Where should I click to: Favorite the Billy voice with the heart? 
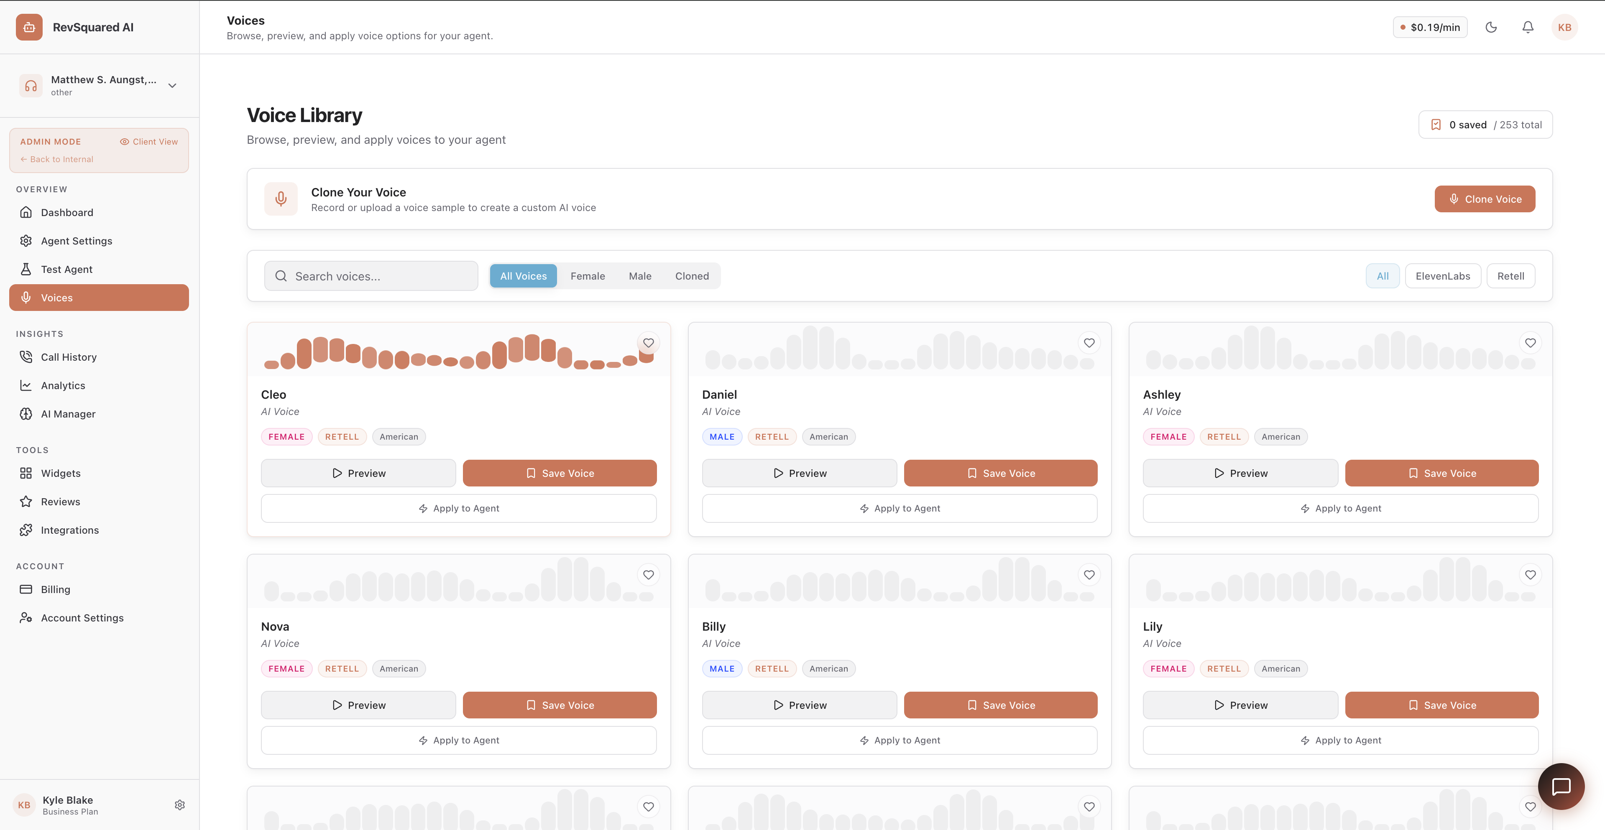1089,575
